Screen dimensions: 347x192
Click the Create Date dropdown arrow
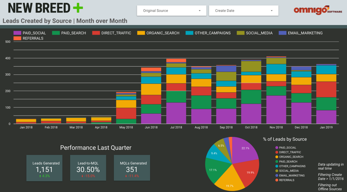271,11
